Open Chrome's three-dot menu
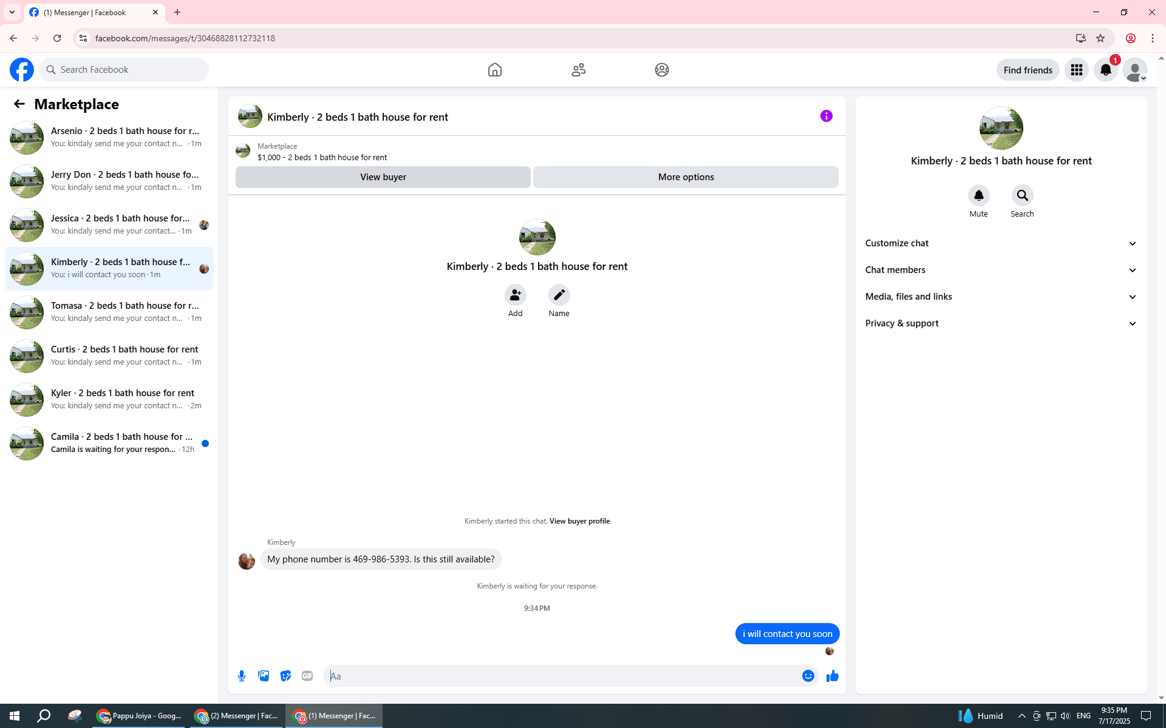Screen dimensions: 1166x728 1153,38
